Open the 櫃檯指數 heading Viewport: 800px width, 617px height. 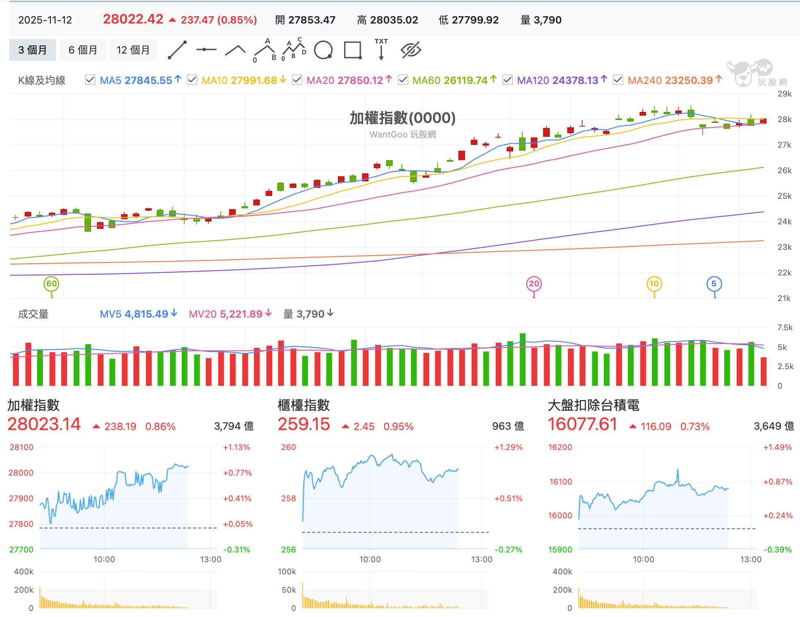303,405
